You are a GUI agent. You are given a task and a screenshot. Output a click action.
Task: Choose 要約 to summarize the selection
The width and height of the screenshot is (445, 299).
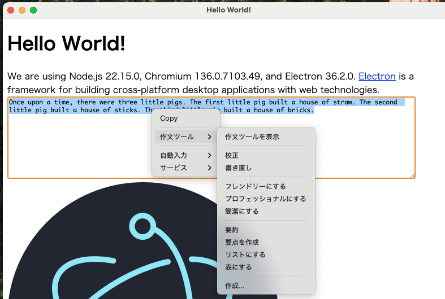(266, 230)
